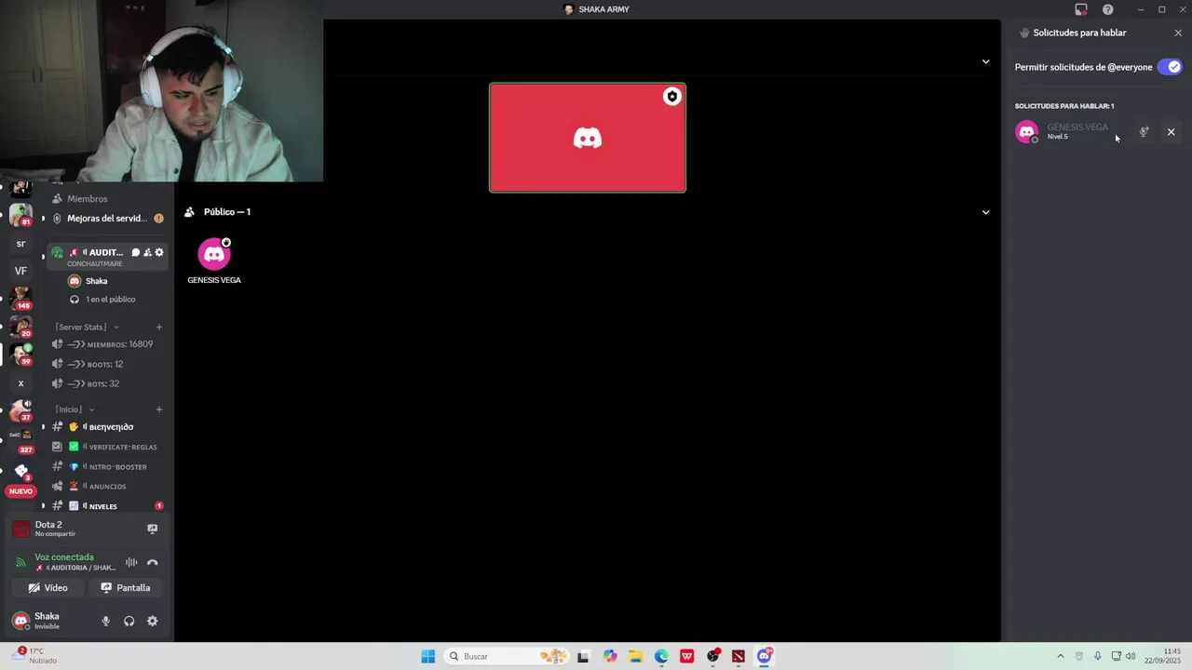This screenshot has height=670, width=1192.
Task: Add channel to Inicio category
Action: coord(159,409)
